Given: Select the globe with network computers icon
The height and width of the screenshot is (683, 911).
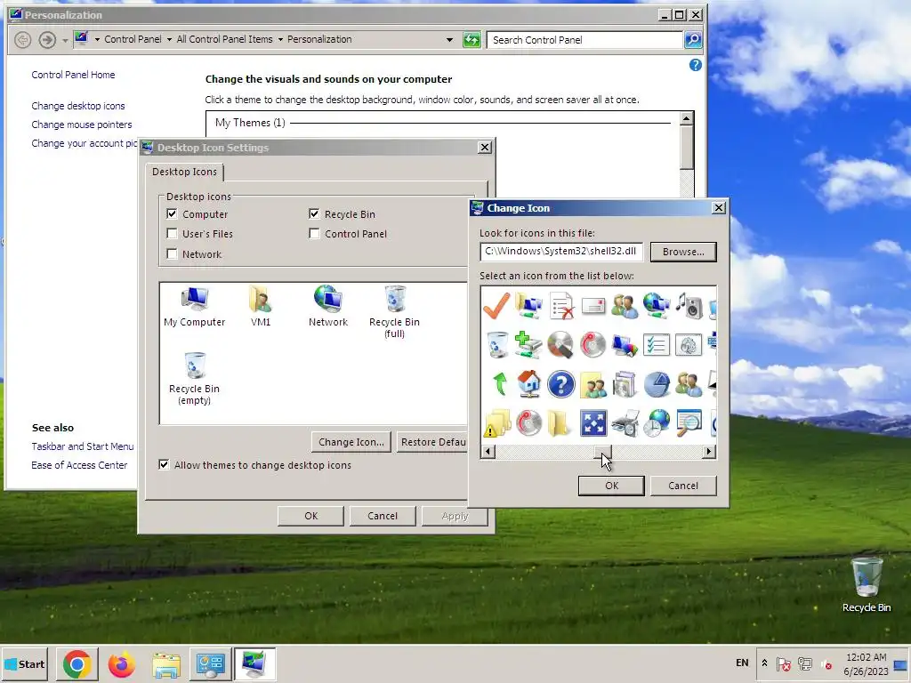Looking at the screenshot, I should [x=657, y=306].
